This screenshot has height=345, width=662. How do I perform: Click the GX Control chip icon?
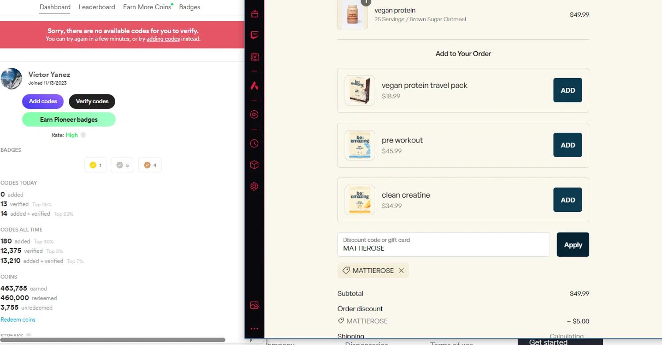click(x=254, y=57)
